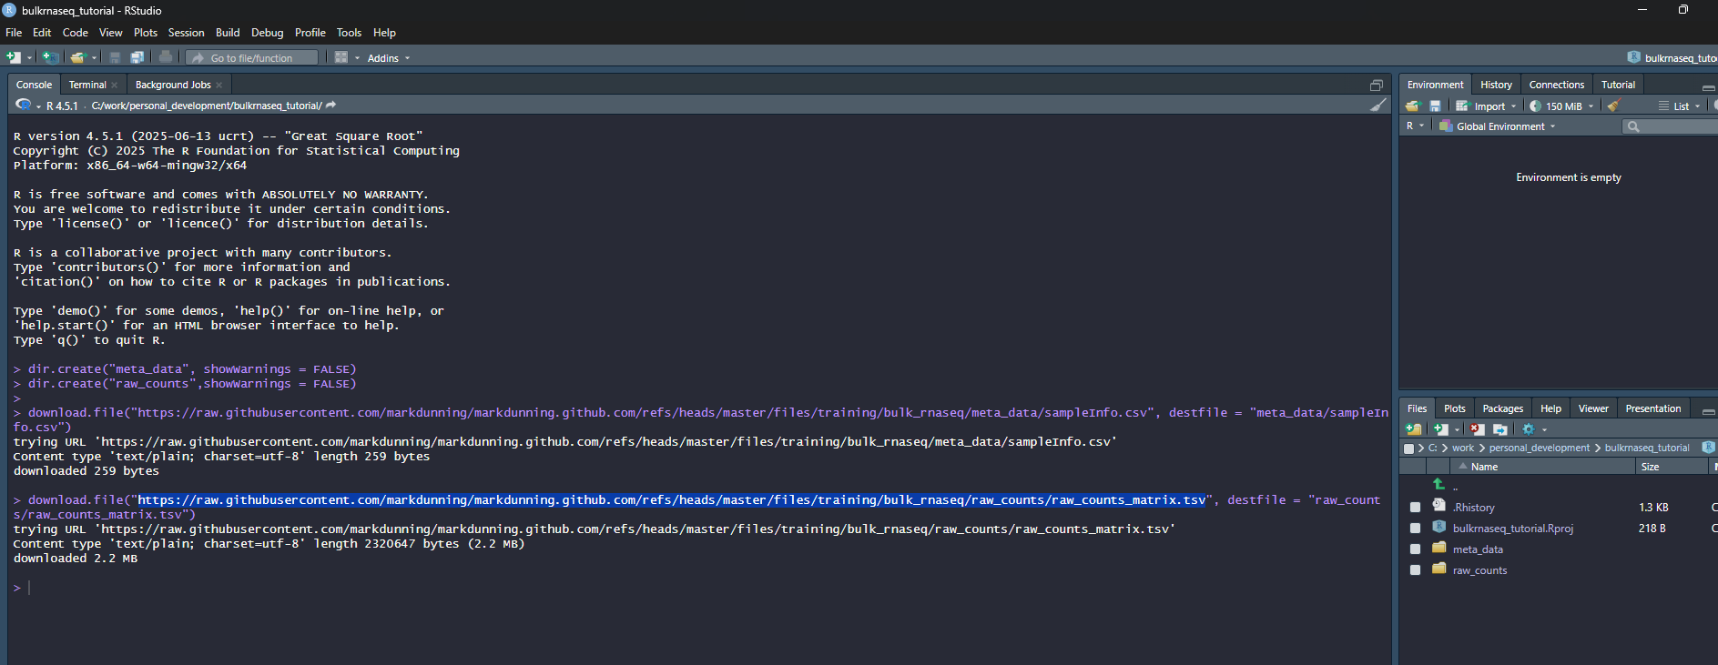Click view current working directory arrow

click(x=330, y=106)
